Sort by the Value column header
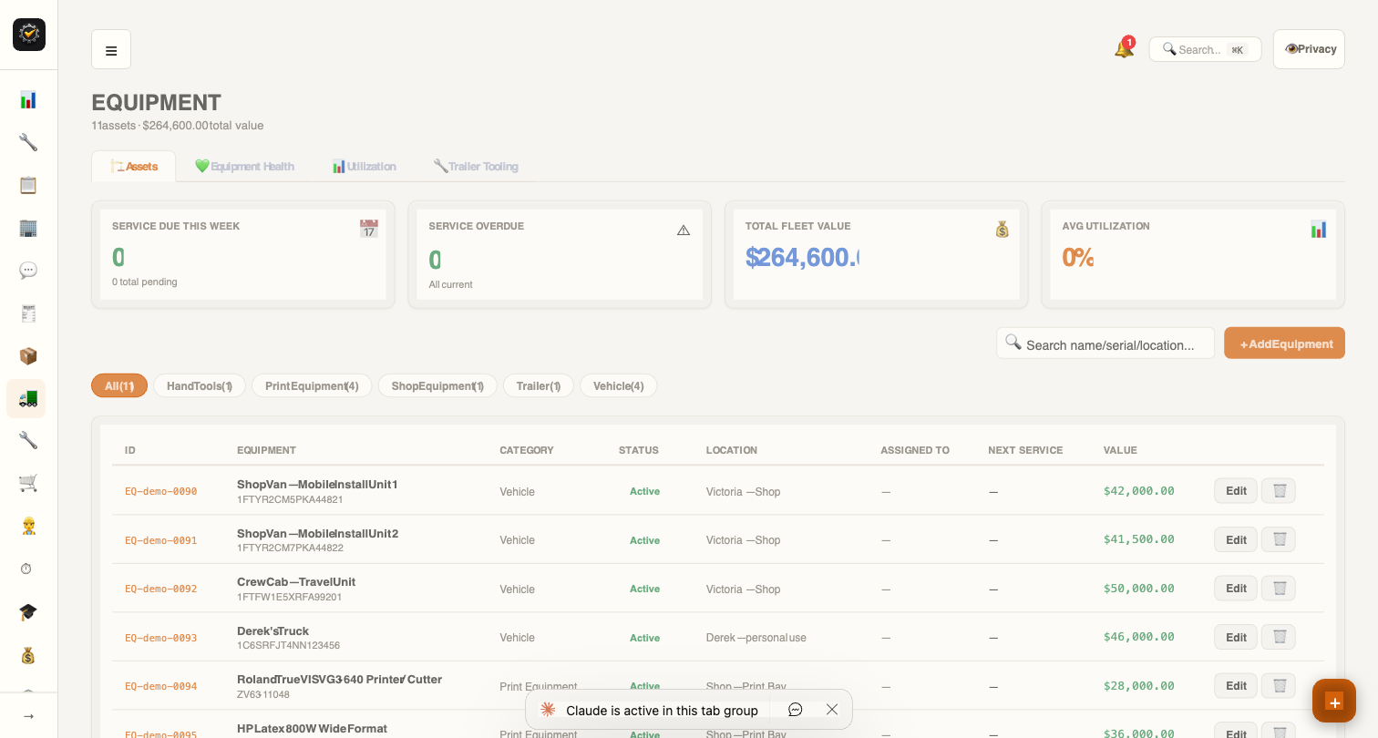Viewport: 1378px width, 738px height. pos(1120,450)
